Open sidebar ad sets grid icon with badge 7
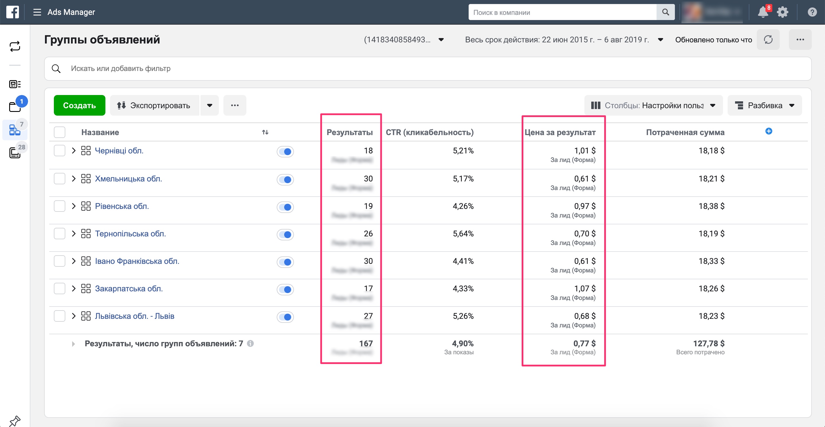The height and width of the screenshot is (427, 825). coord(15,130)
